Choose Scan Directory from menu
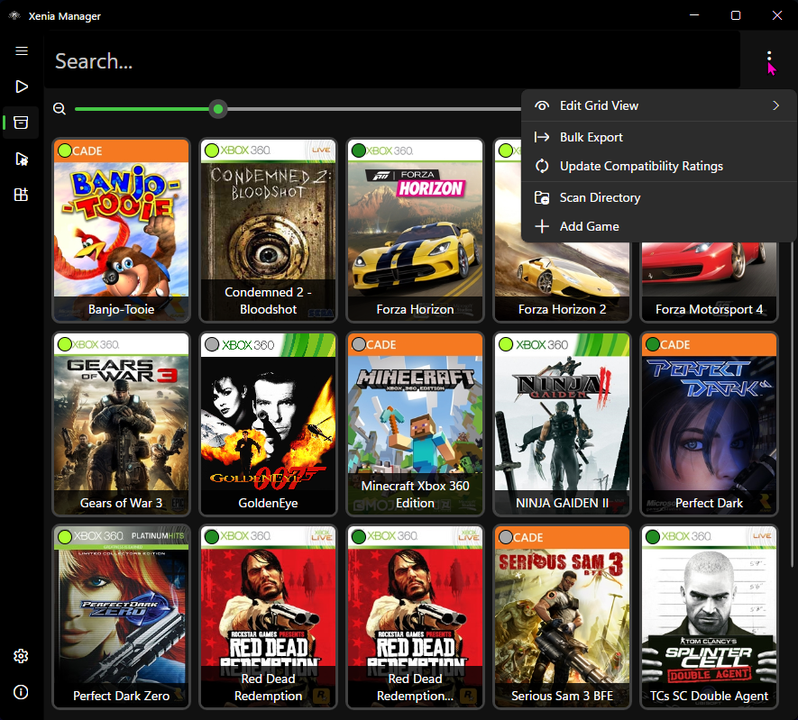 coord(658,197)
